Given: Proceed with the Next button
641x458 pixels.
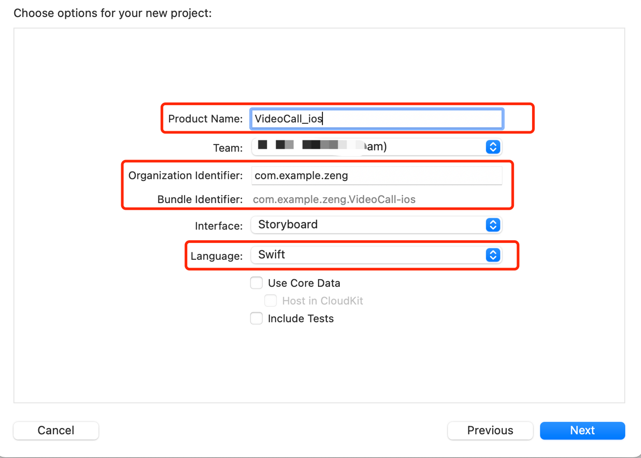Looking at the screenshot, I should point(582,430).
